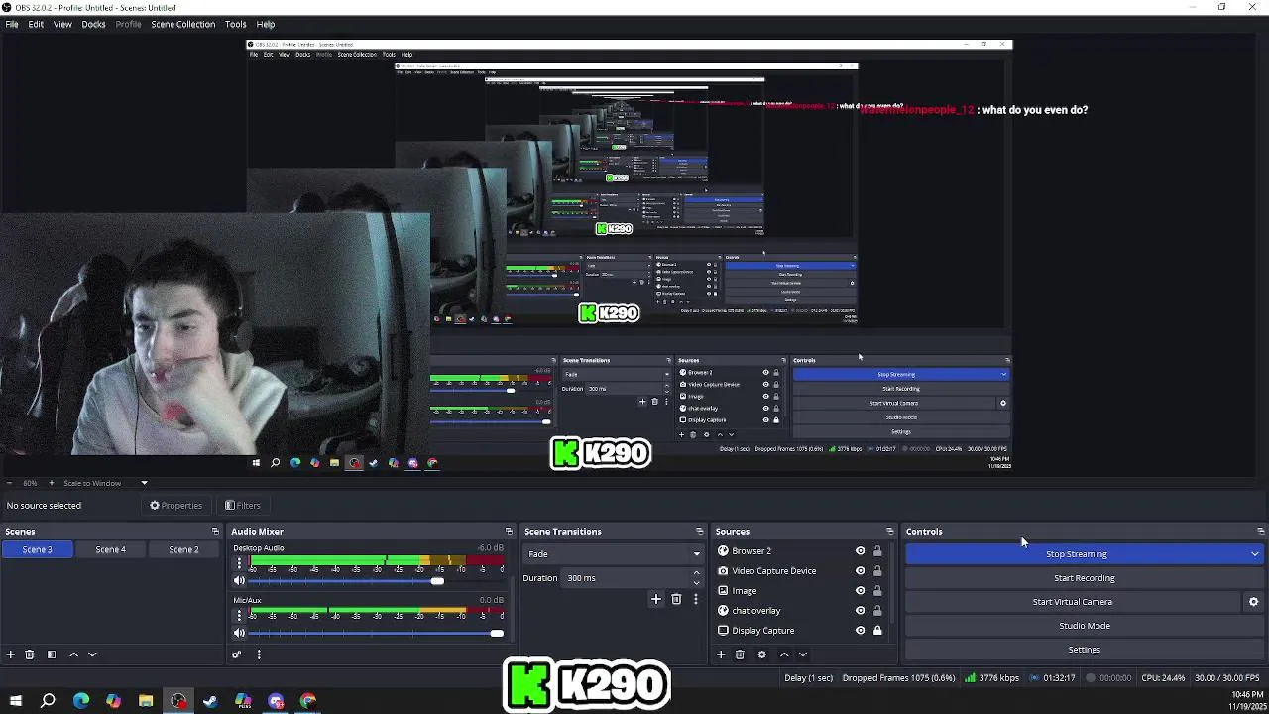The image size is (1269, 714).
Task: Open the Docks menu
Action: click(x=93, y=24)
